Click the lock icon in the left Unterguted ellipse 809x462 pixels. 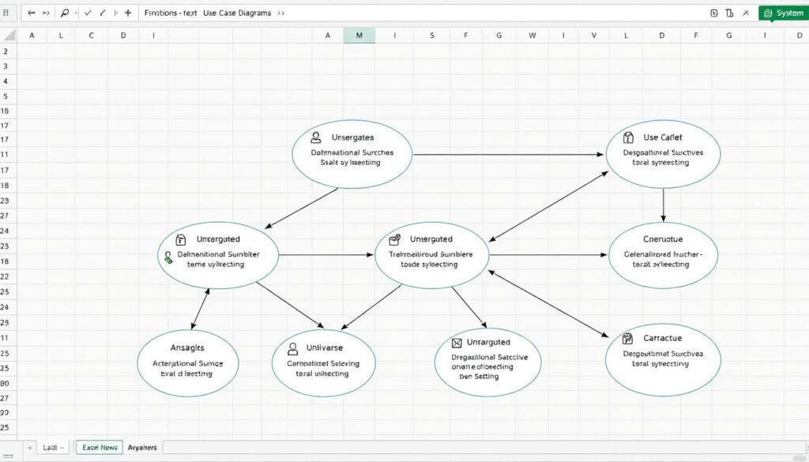181,239
